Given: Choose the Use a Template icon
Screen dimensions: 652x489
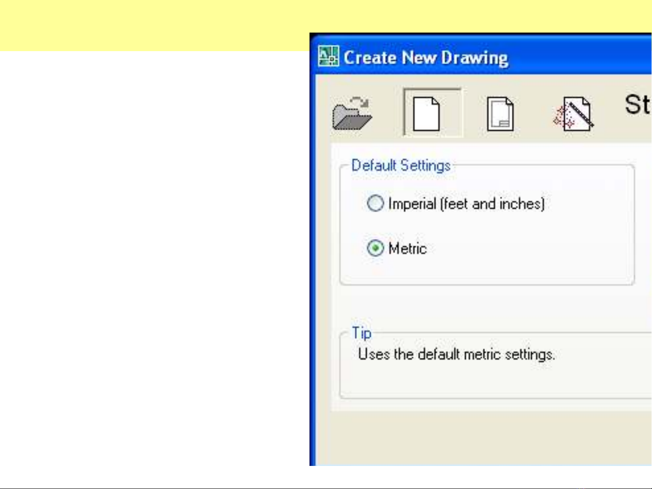Looking at the screenshot, I should click(x=500, y=114).
